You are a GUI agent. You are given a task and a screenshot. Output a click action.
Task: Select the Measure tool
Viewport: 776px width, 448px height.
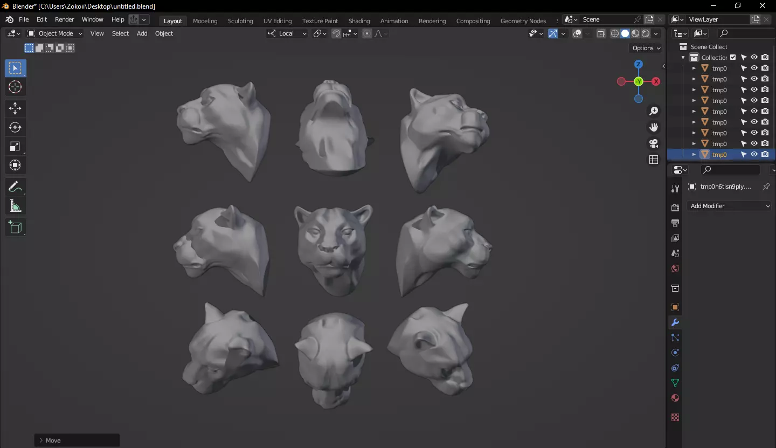(x=15, y=205)
